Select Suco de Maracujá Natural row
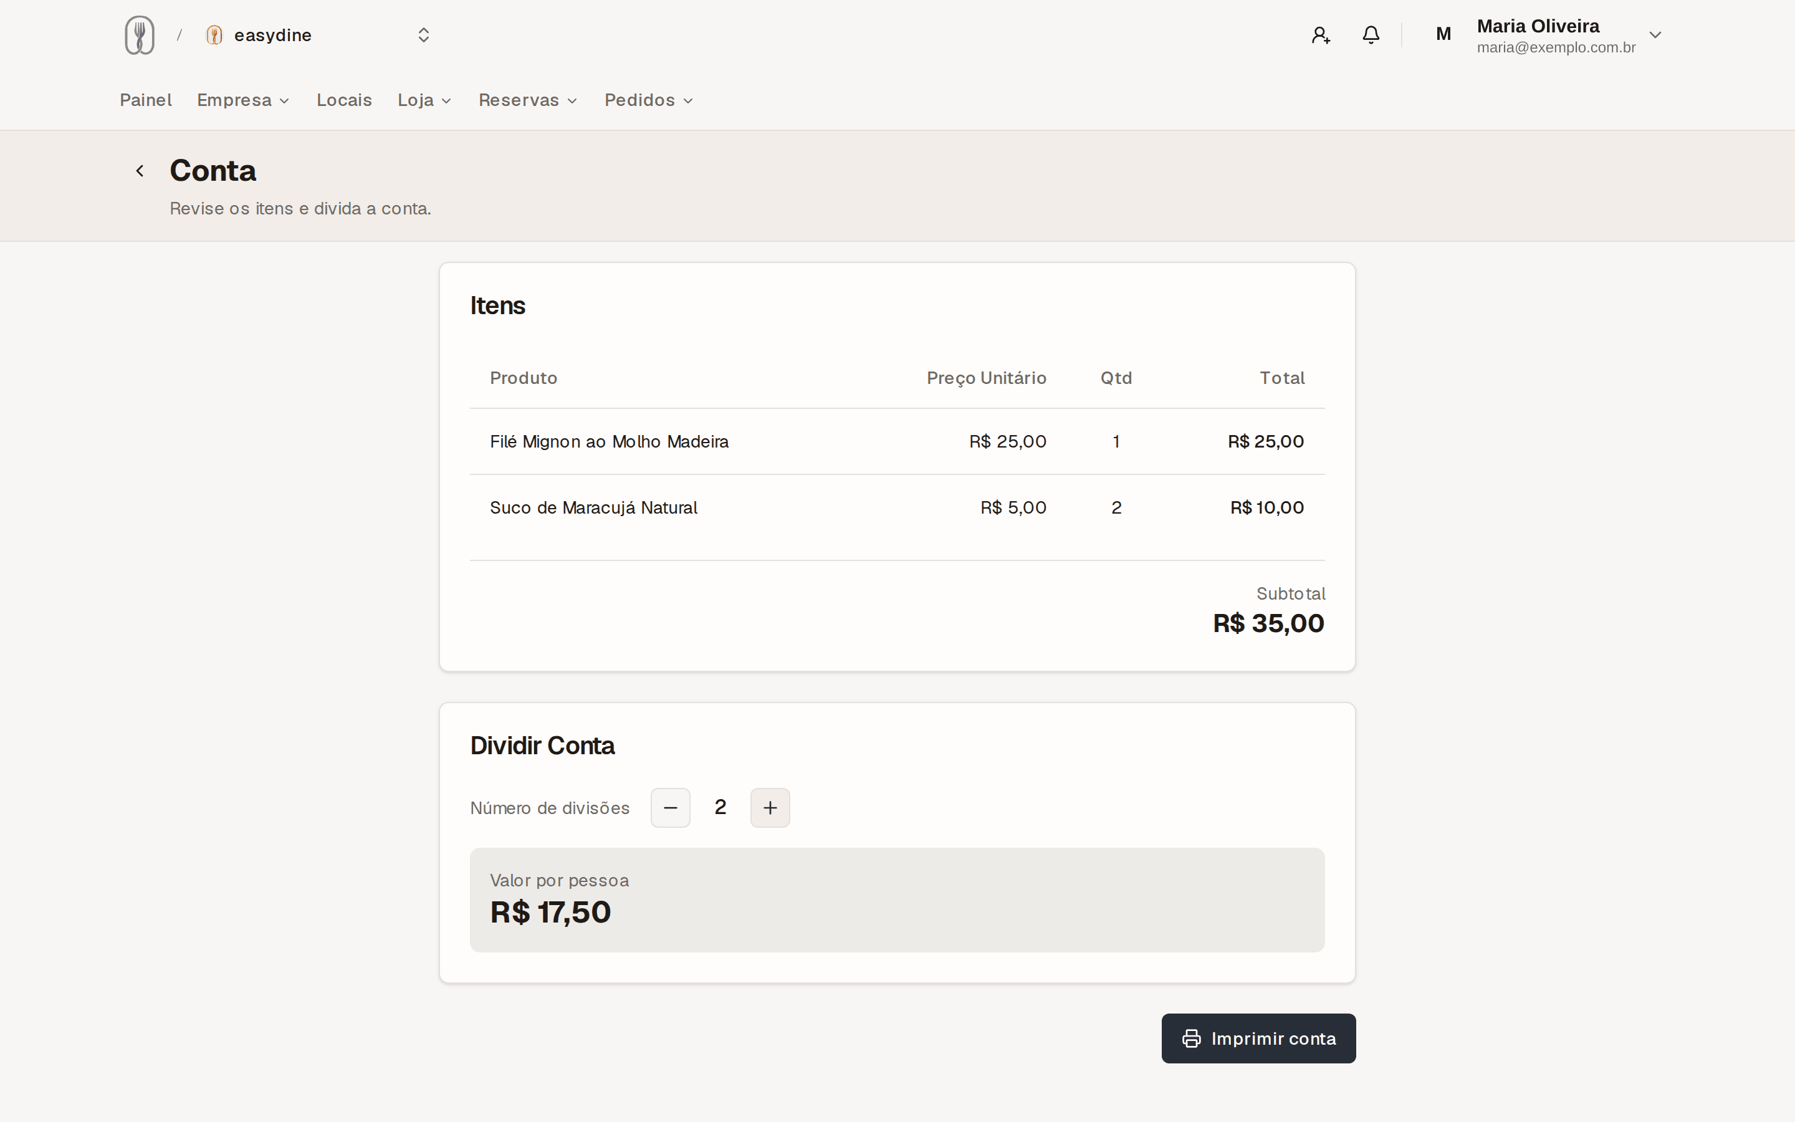 897,507
